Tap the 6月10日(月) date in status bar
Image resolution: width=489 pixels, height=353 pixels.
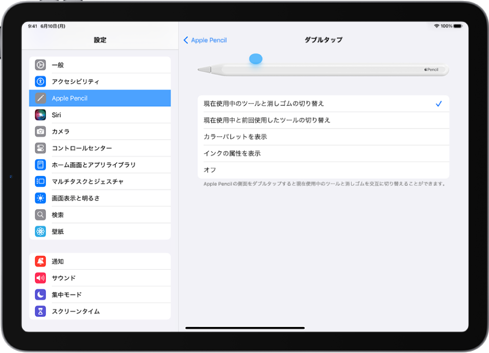(53, 26)
